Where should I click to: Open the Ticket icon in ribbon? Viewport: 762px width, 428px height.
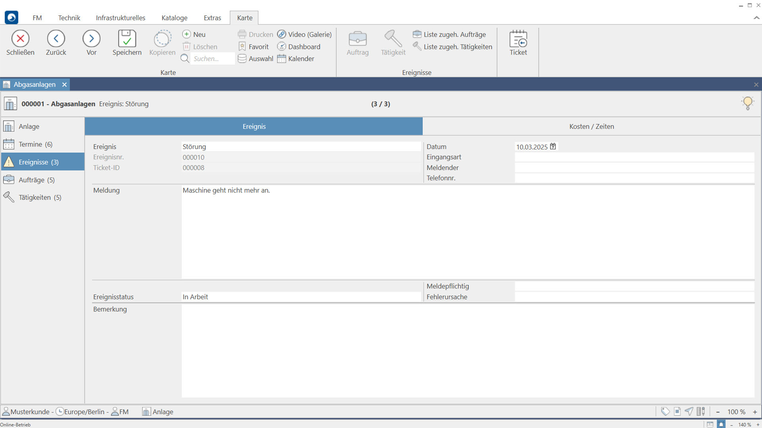pos(518,39)
